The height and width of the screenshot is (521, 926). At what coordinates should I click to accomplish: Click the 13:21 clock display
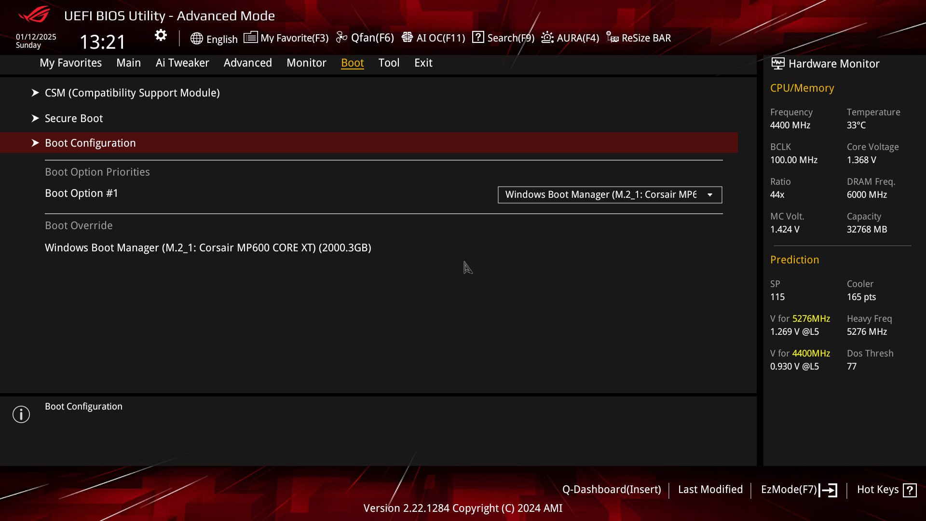[103, 42]
